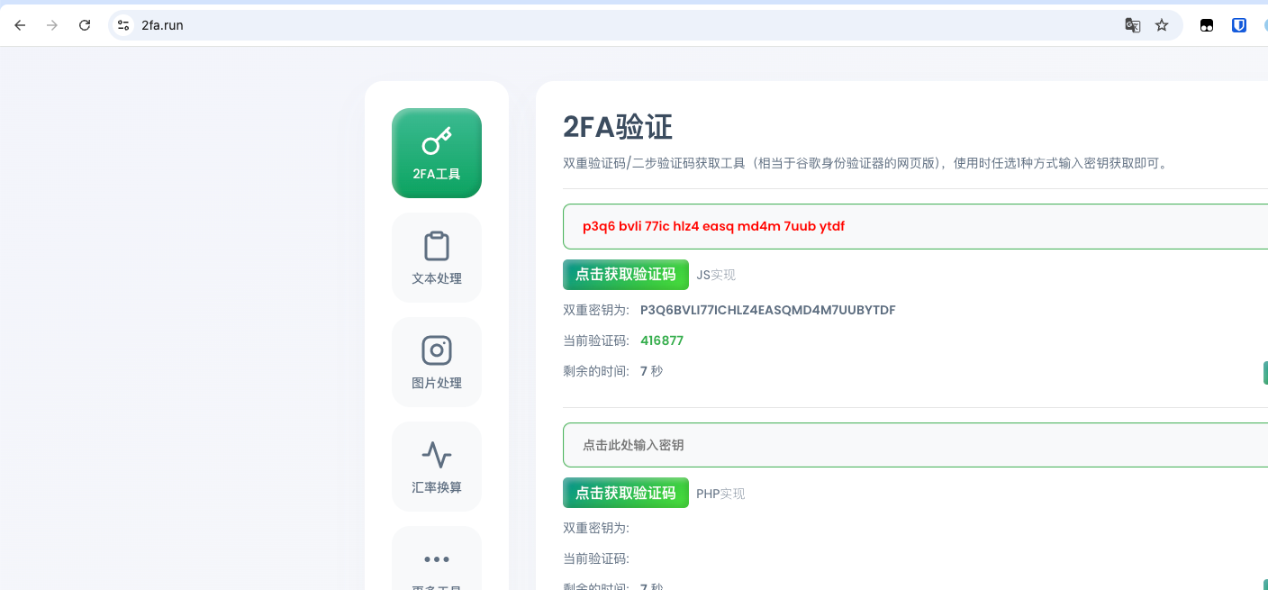Select the 2fa.run address bar URL
The width and height of the screenshot is (1268, 590).
point(162,25)
